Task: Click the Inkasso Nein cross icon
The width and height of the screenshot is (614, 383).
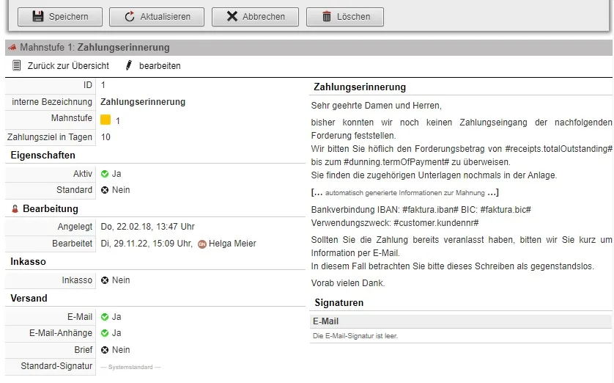Action: pyautogui.click(x=105, y=280)
